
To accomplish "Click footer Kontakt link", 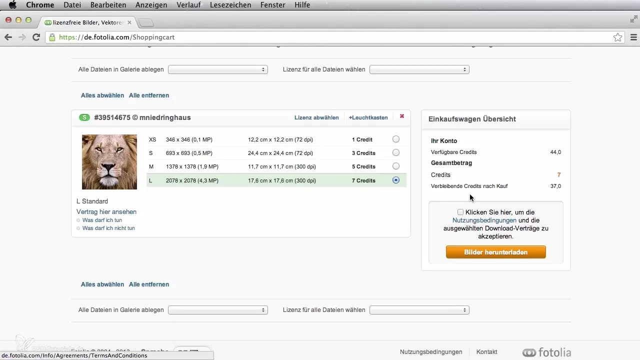I will pyautogui.click(x=487, y=352).
